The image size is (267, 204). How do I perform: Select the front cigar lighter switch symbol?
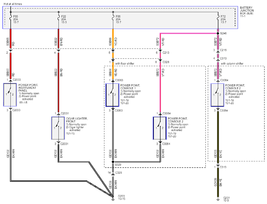[58, 128]
